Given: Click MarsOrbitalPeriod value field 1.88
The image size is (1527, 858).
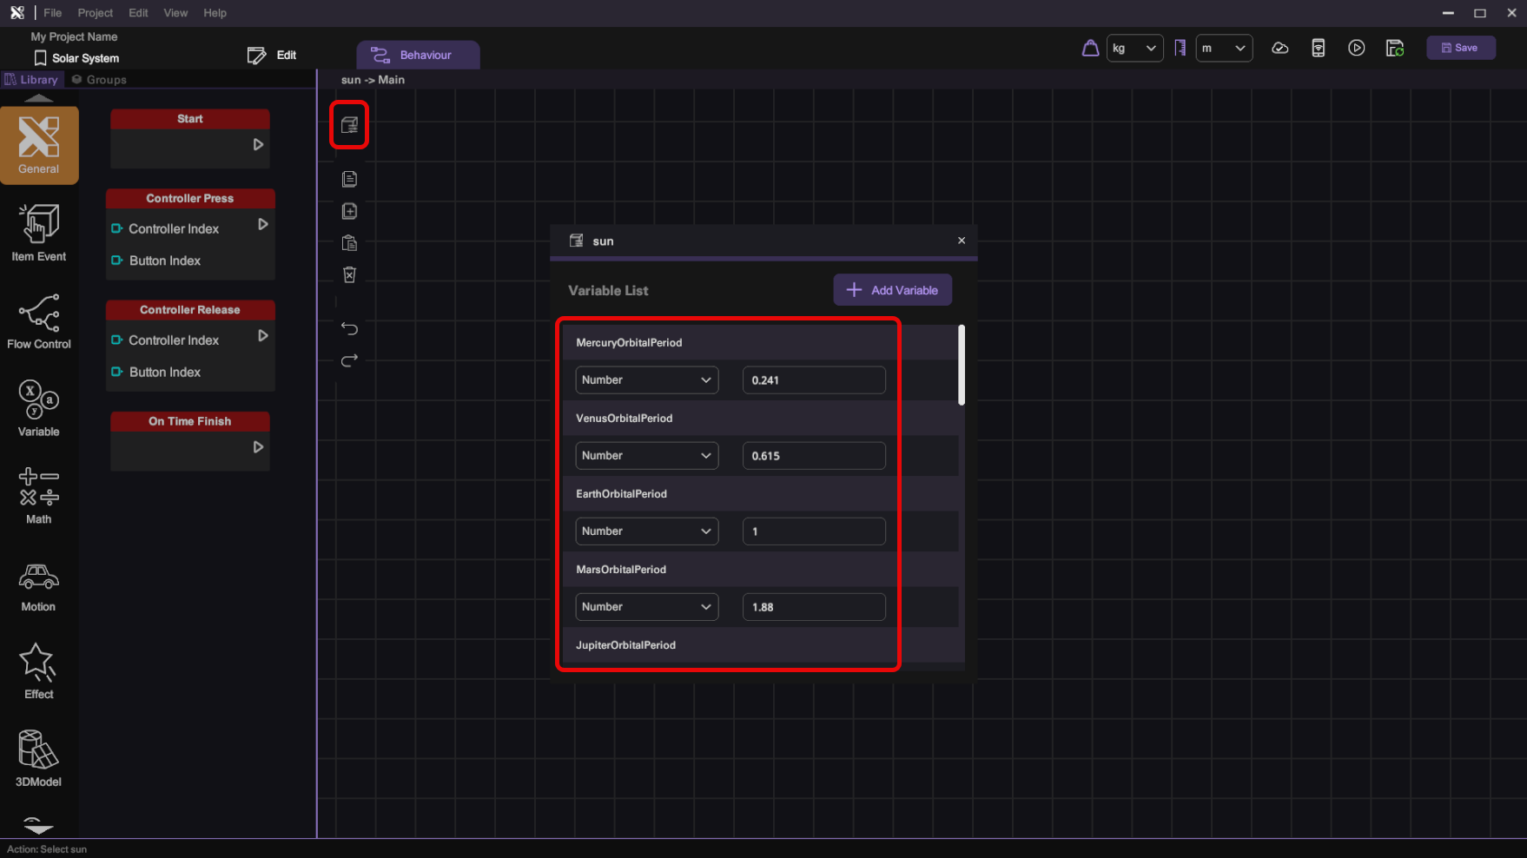Looking at the screenshot, I should coord(814,607).
